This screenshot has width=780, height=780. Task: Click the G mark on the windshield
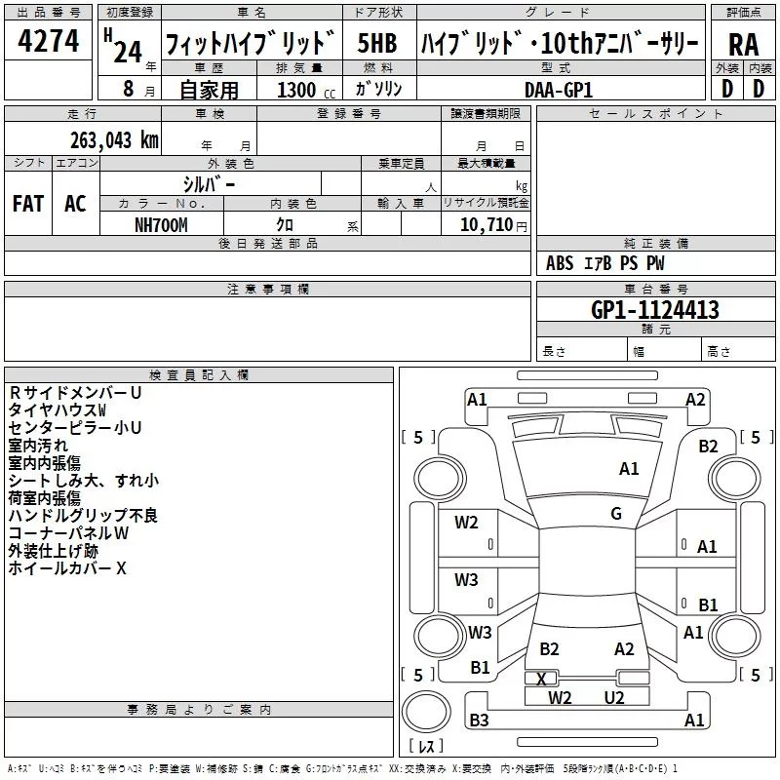(616, 513)
